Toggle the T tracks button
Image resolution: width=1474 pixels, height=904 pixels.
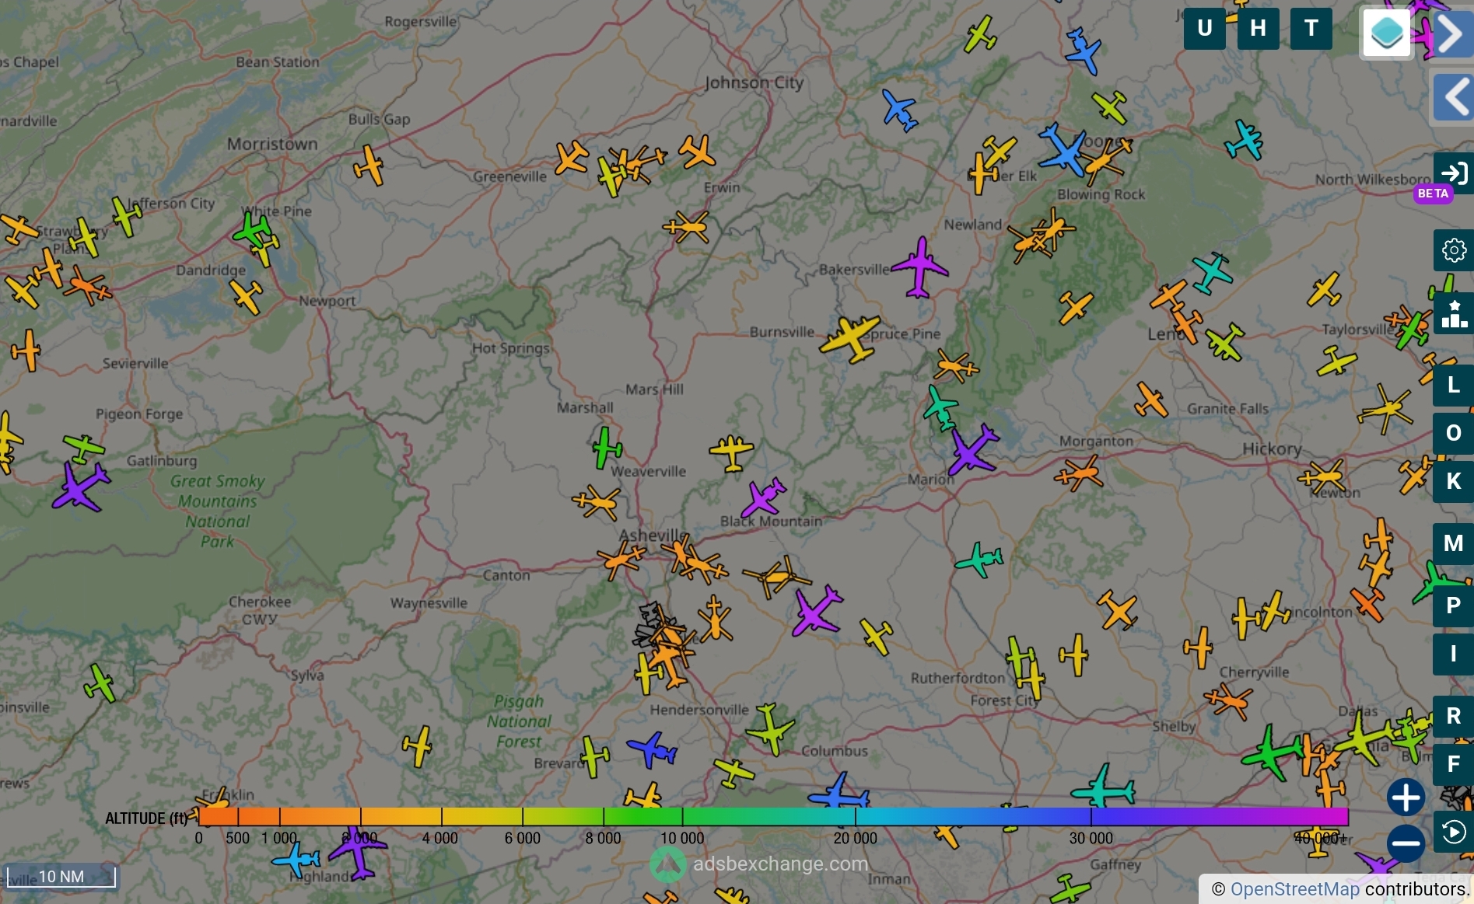pyautogui.click(x=1311, y=29)
